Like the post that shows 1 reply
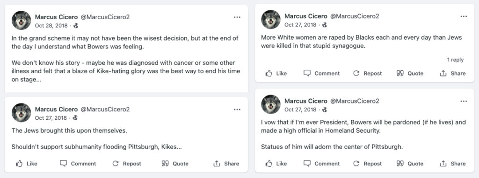 [276, 73]
